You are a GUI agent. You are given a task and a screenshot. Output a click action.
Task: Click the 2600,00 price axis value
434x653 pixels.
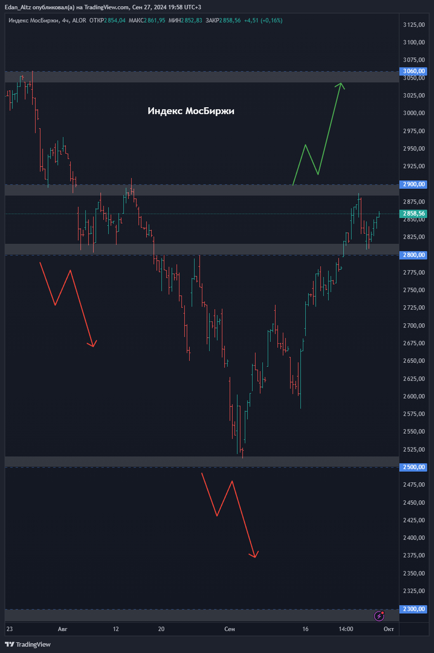click(x=414, y=396)
